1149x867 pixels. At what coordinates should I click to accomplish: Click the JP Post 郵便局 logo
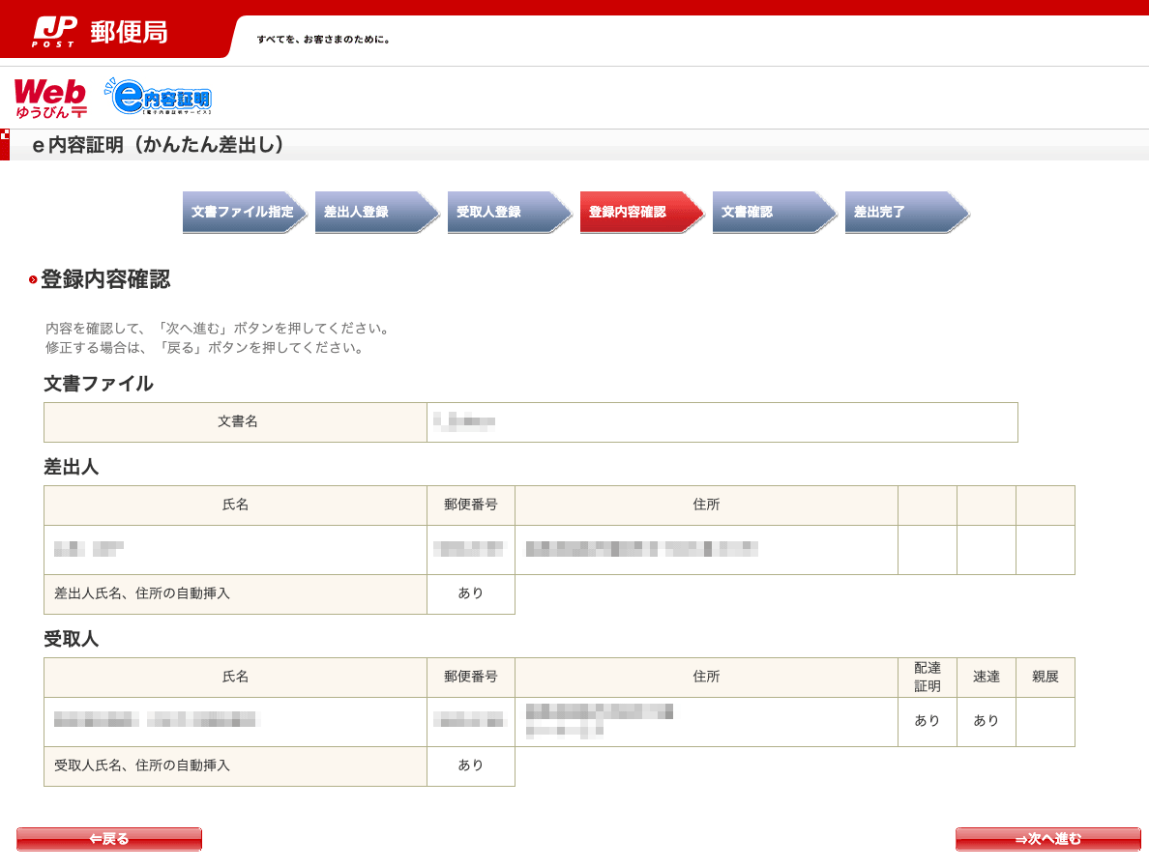(101, 32)
